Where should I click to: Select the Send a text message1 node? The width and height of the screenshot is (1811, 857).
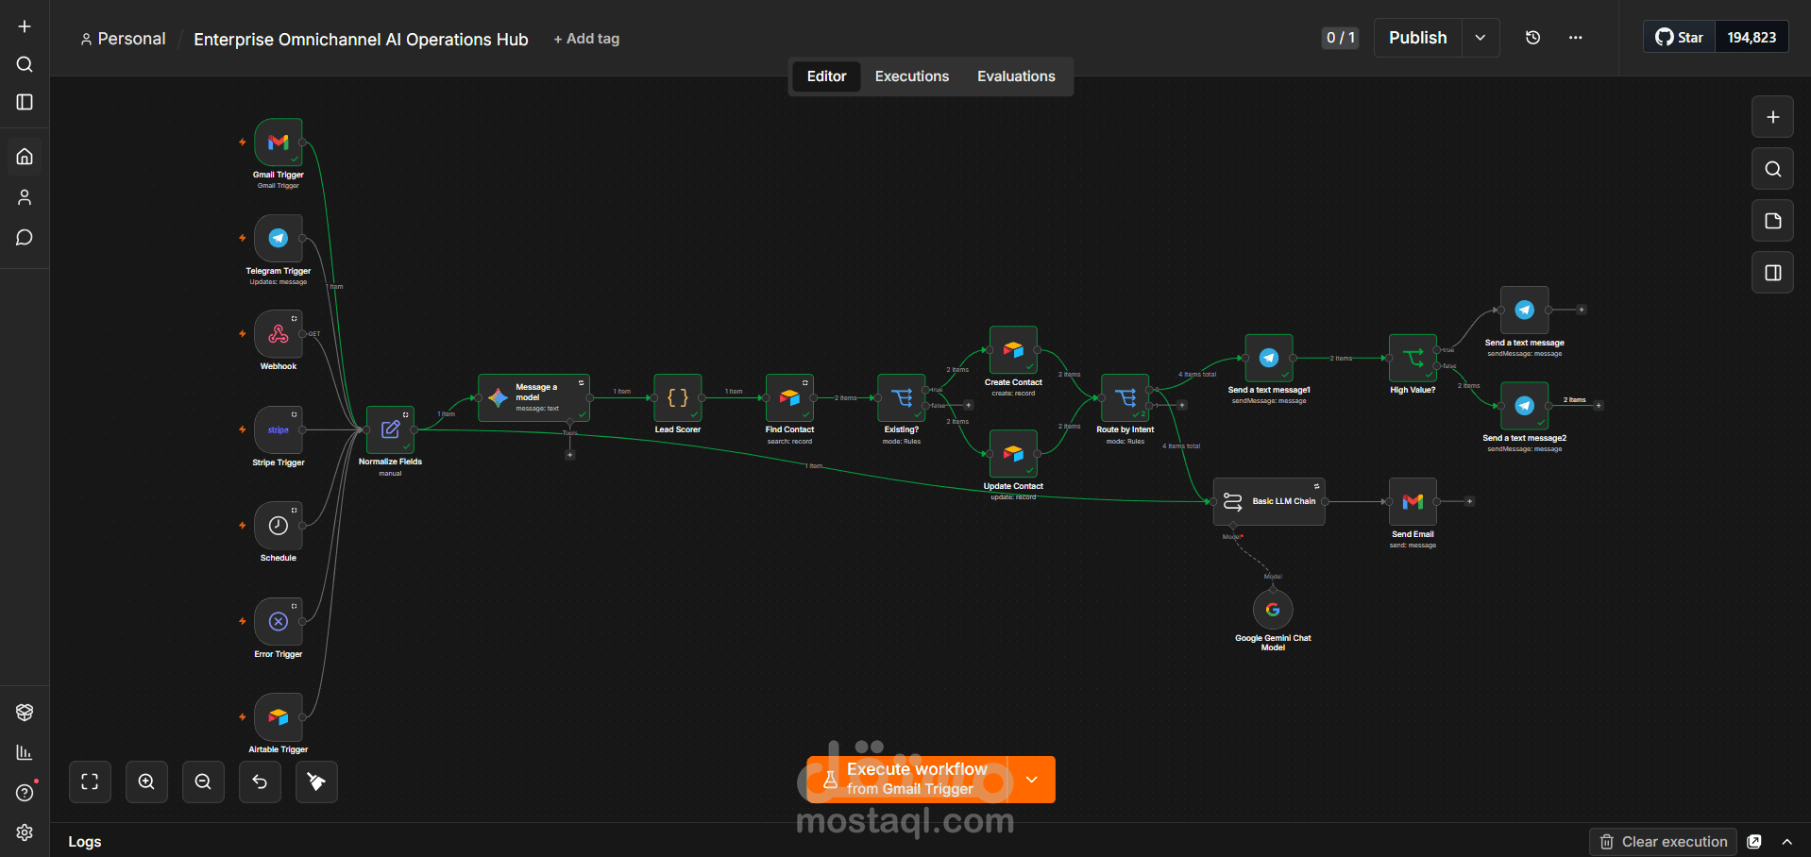click(1269, 358)
